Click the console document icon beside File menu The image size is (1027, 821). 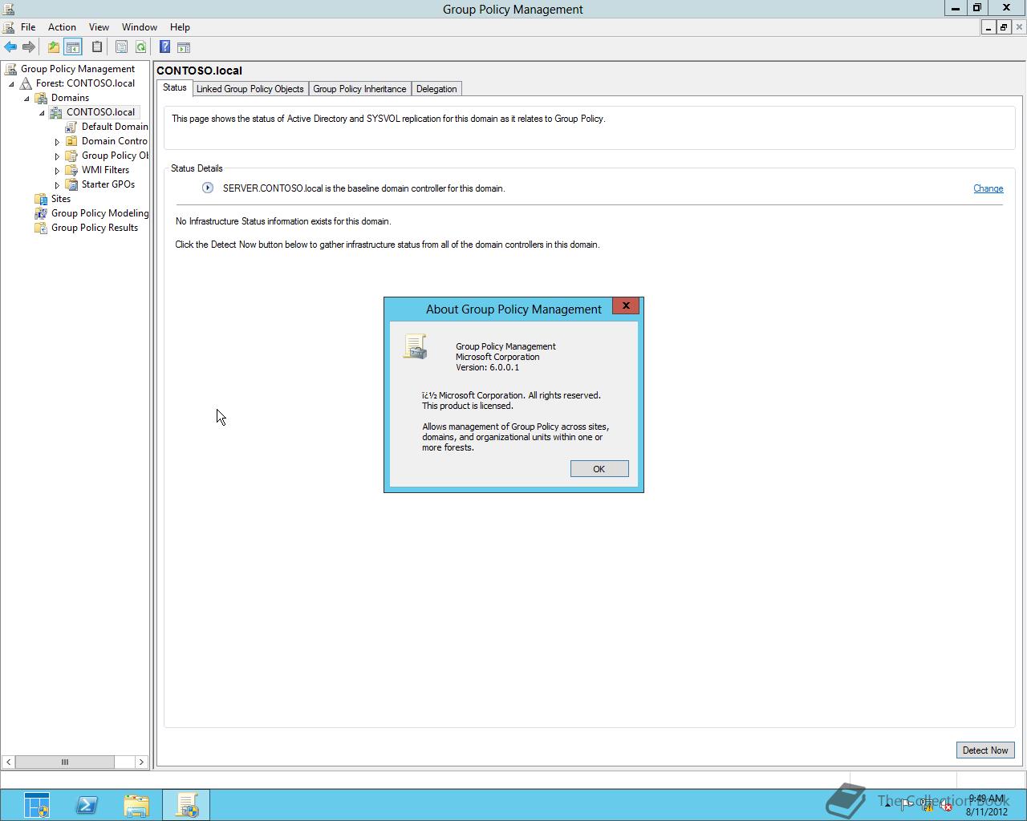10,27
